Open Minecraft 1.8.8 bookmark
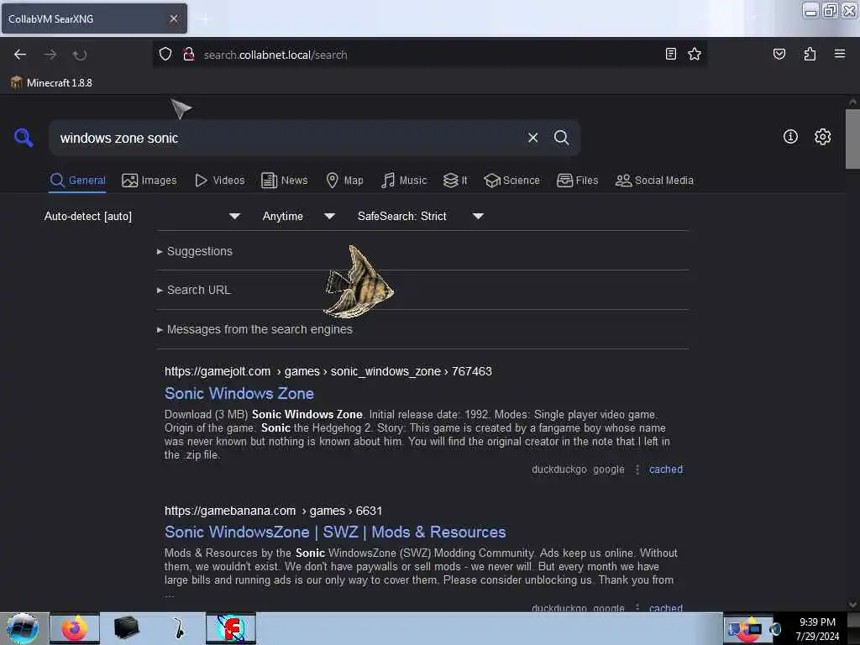Screen dimensions: 860x645 [x=51, y=83]
